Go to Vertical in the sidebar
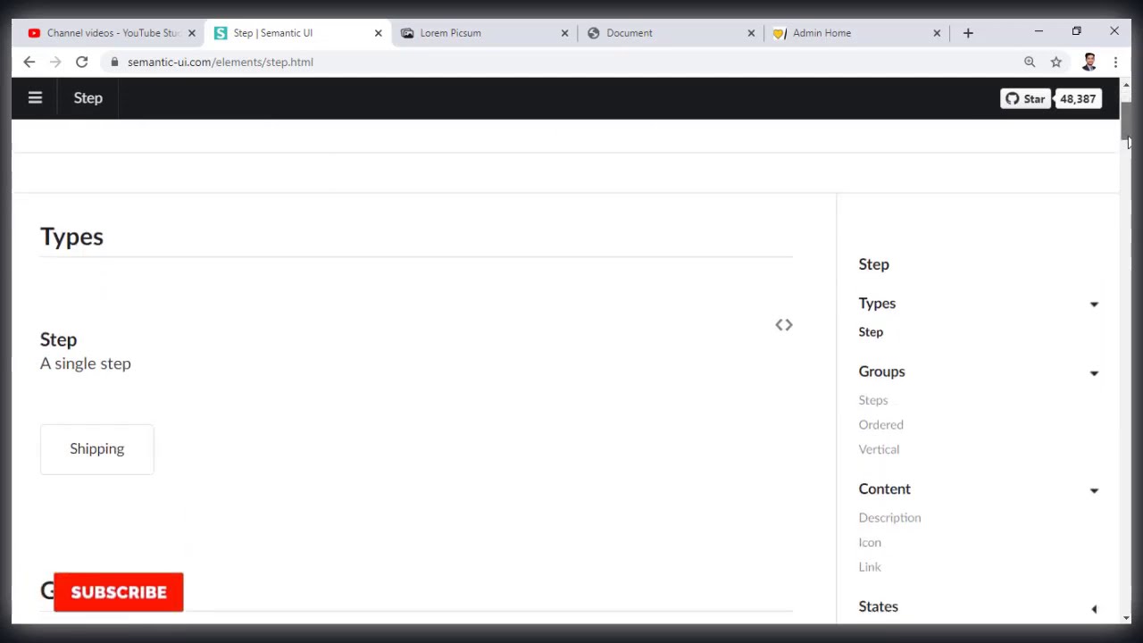Image resolution: width=1143 pixels, height=643 pixels. click(879, 449)
